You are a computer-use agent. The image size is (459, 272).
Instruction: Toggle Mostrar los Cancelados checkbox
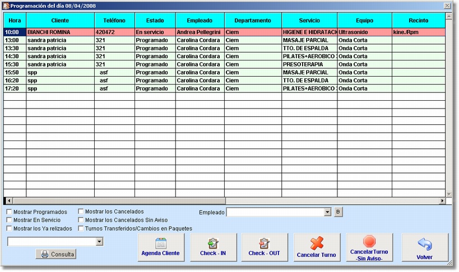pyautogui.click(x=81, y=212)
